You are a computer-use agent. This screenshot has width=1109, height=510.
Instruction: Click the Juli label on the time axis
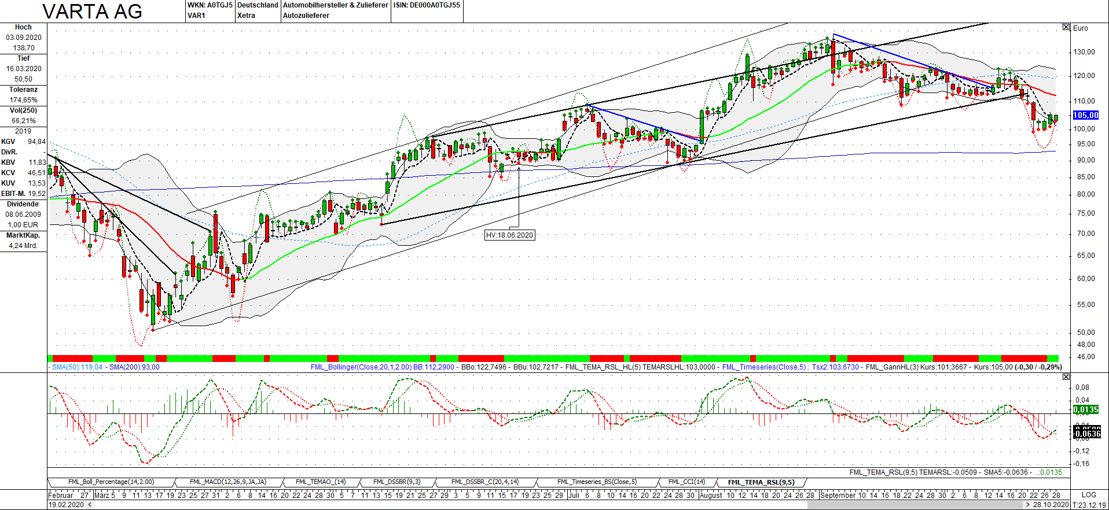tap(574, 496)
